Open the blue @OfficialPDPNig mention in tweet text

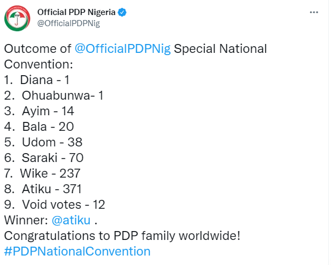[x=123, y=48]
